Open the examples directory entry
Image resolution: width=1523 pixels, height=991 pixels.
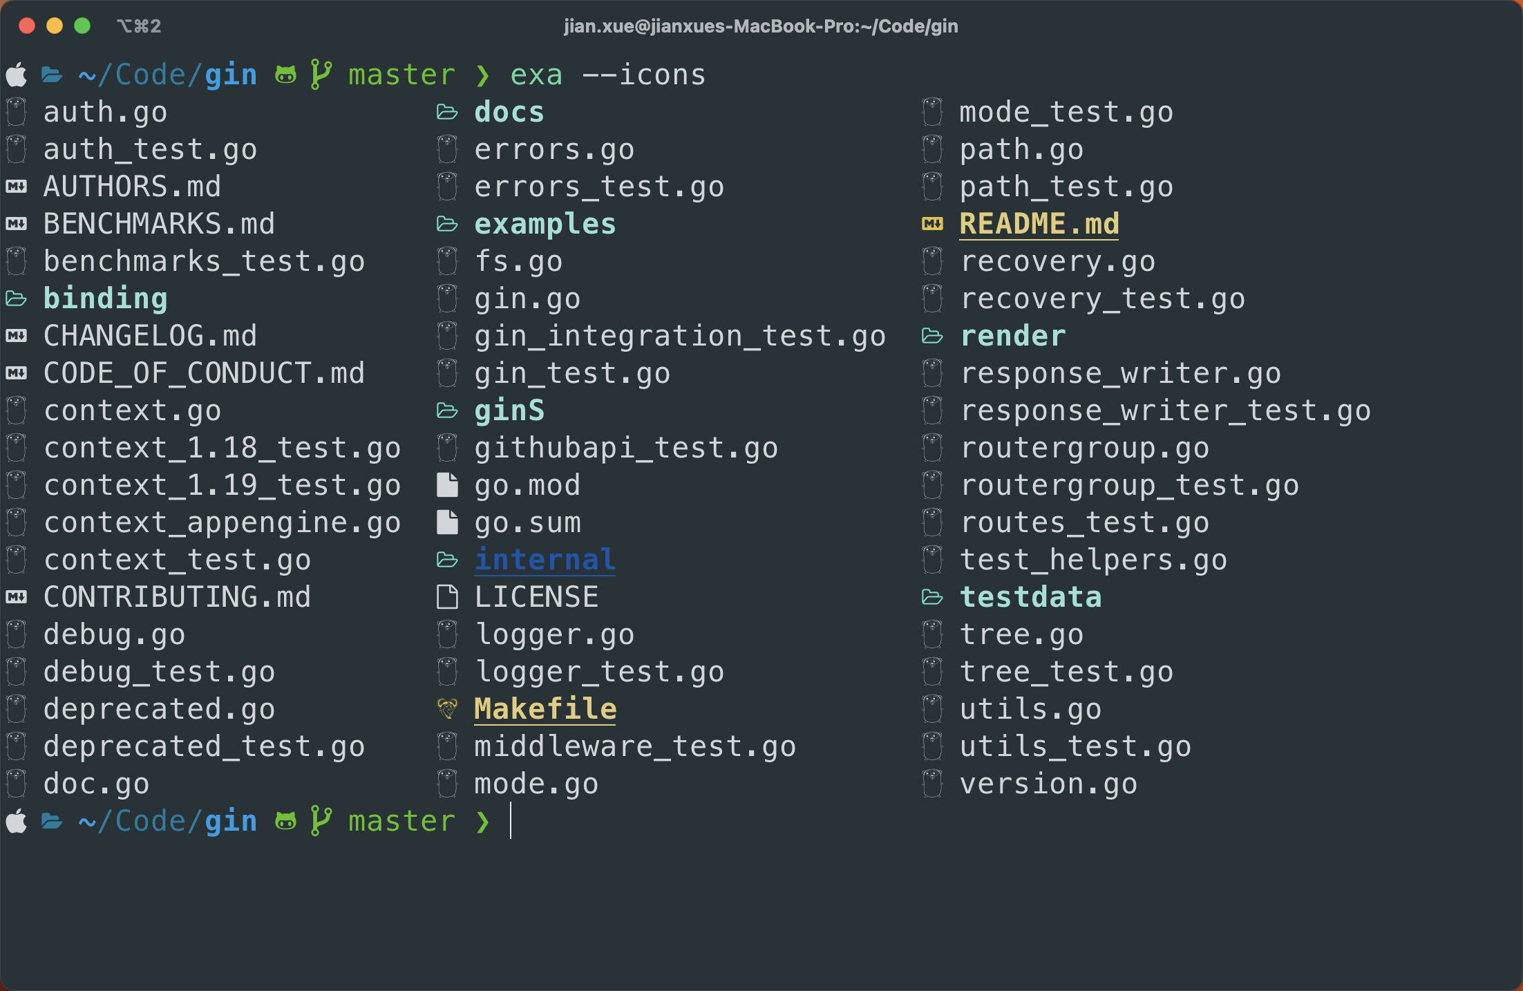point(544,223)
